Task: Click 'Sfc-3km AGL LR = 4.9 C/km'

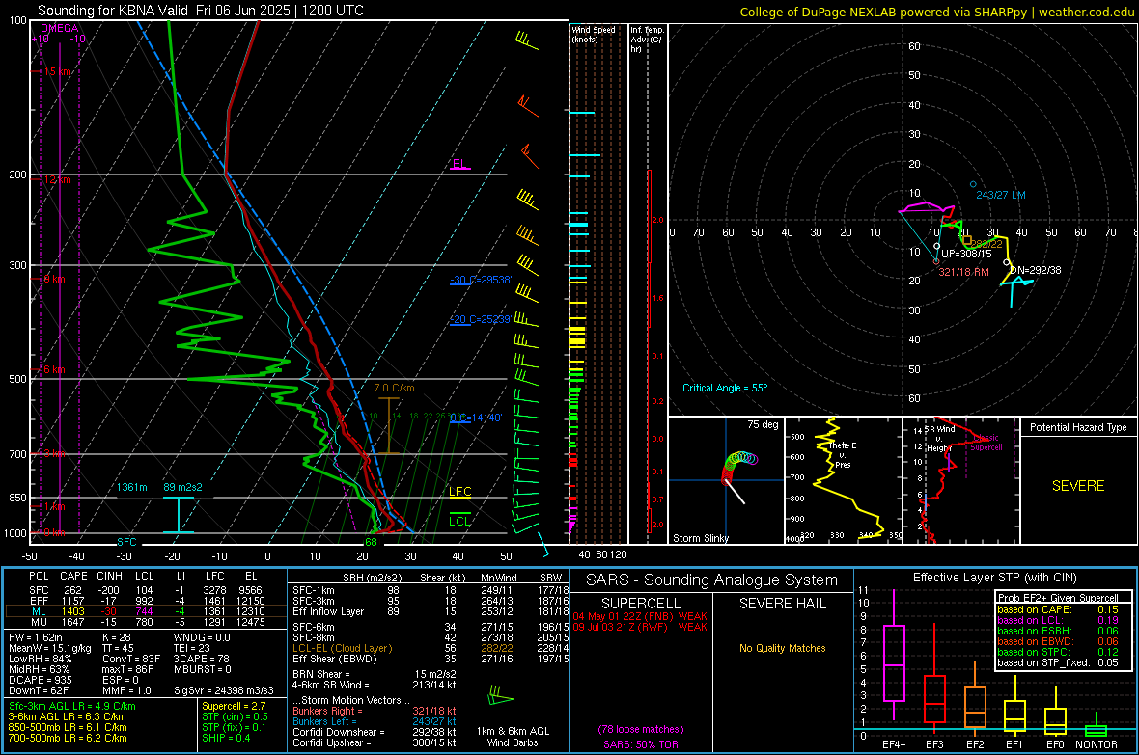Action: tap(72, 707)
